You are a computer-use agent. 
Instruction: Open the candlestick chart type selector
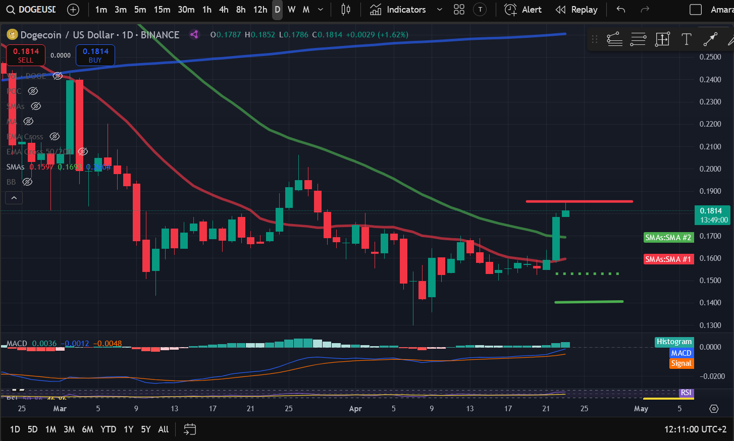pos(346,10)
